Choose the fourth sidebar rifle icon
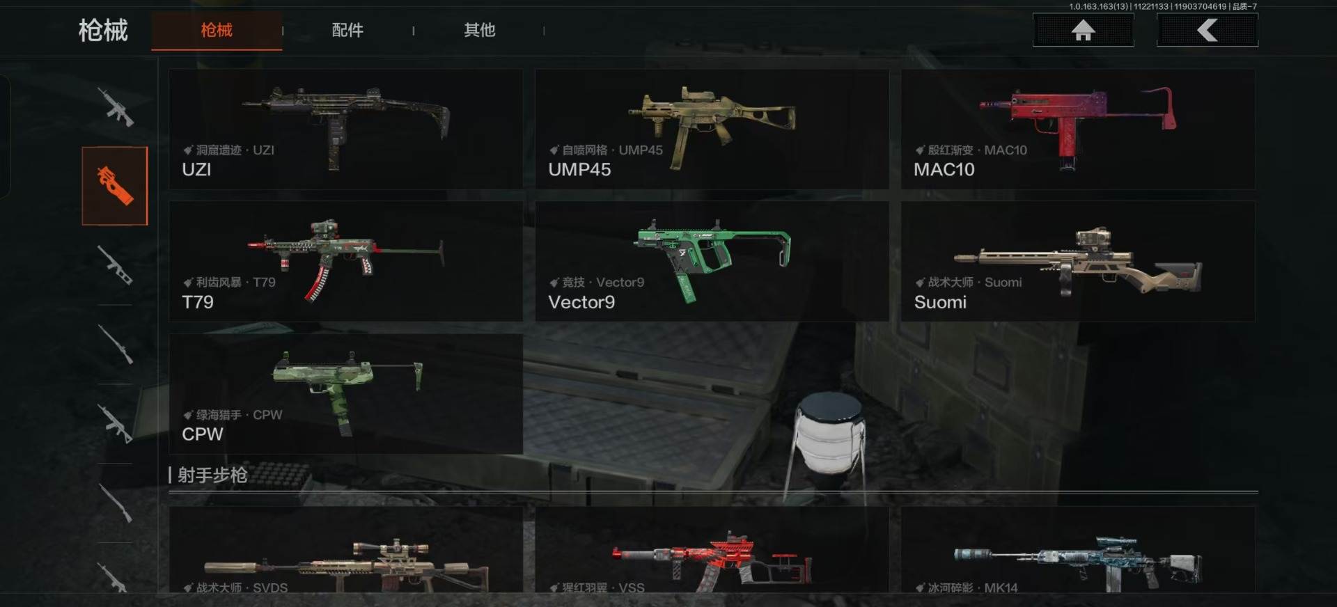1337x607 pixels. 115,344
